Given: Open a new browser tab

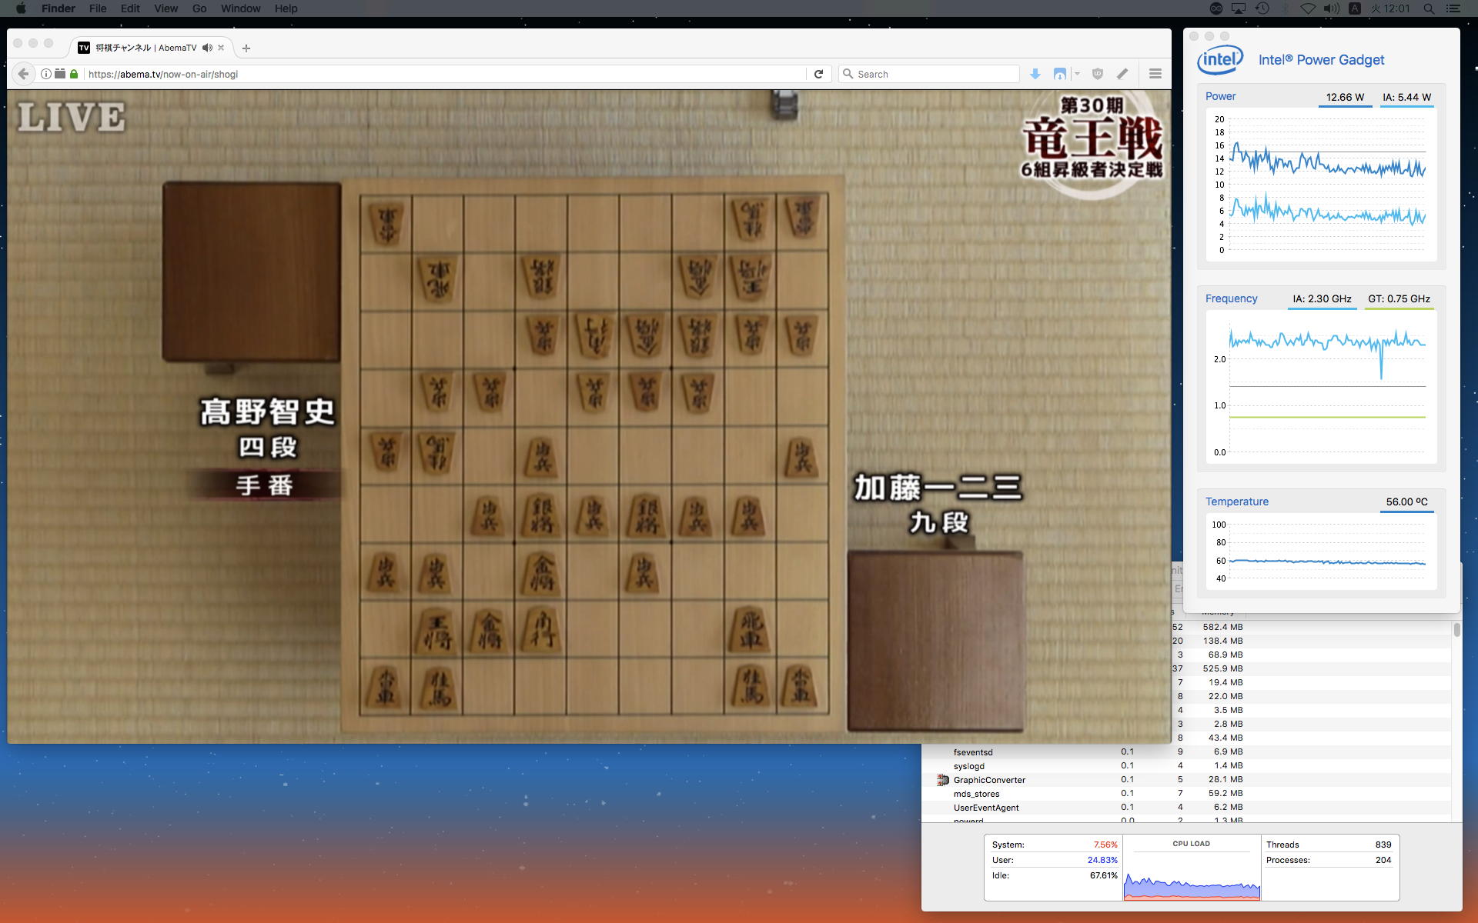Looking at the screenshot, I should (246, 48).
